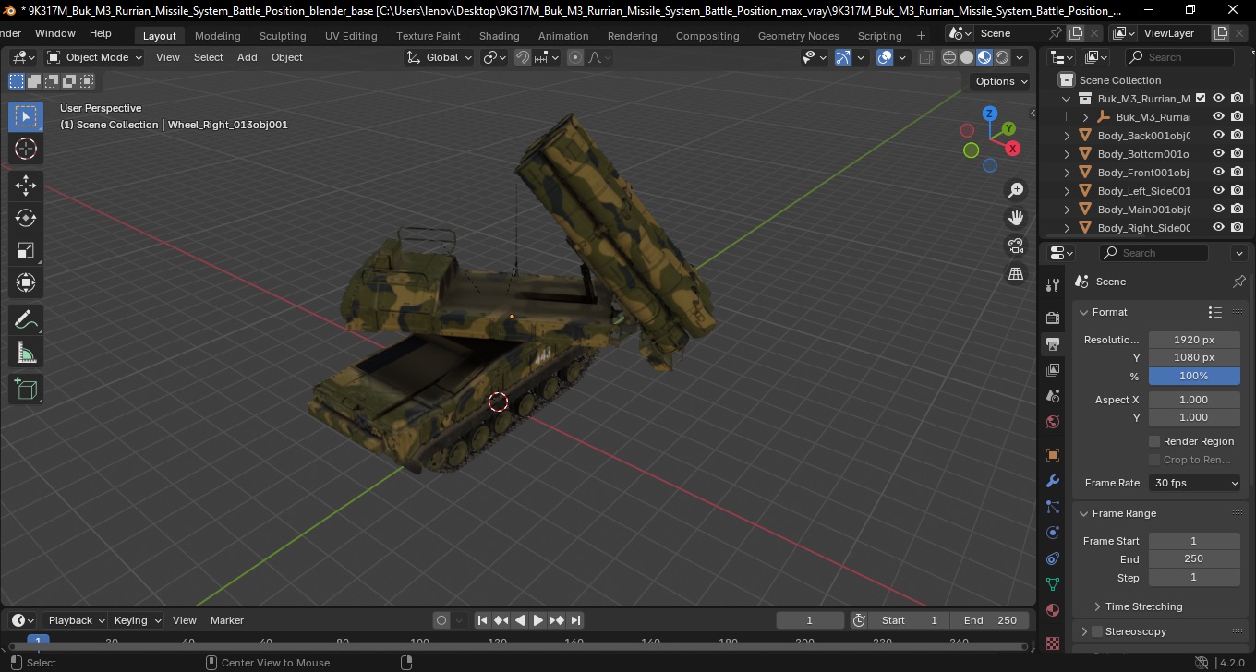Open the Playback timeline menu
The width and height of the screenshot is (1256, 672).
[76, 620]
